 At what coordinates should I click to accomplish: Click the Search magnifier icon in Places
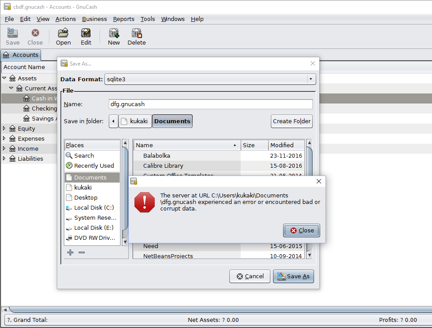[69, 155]
